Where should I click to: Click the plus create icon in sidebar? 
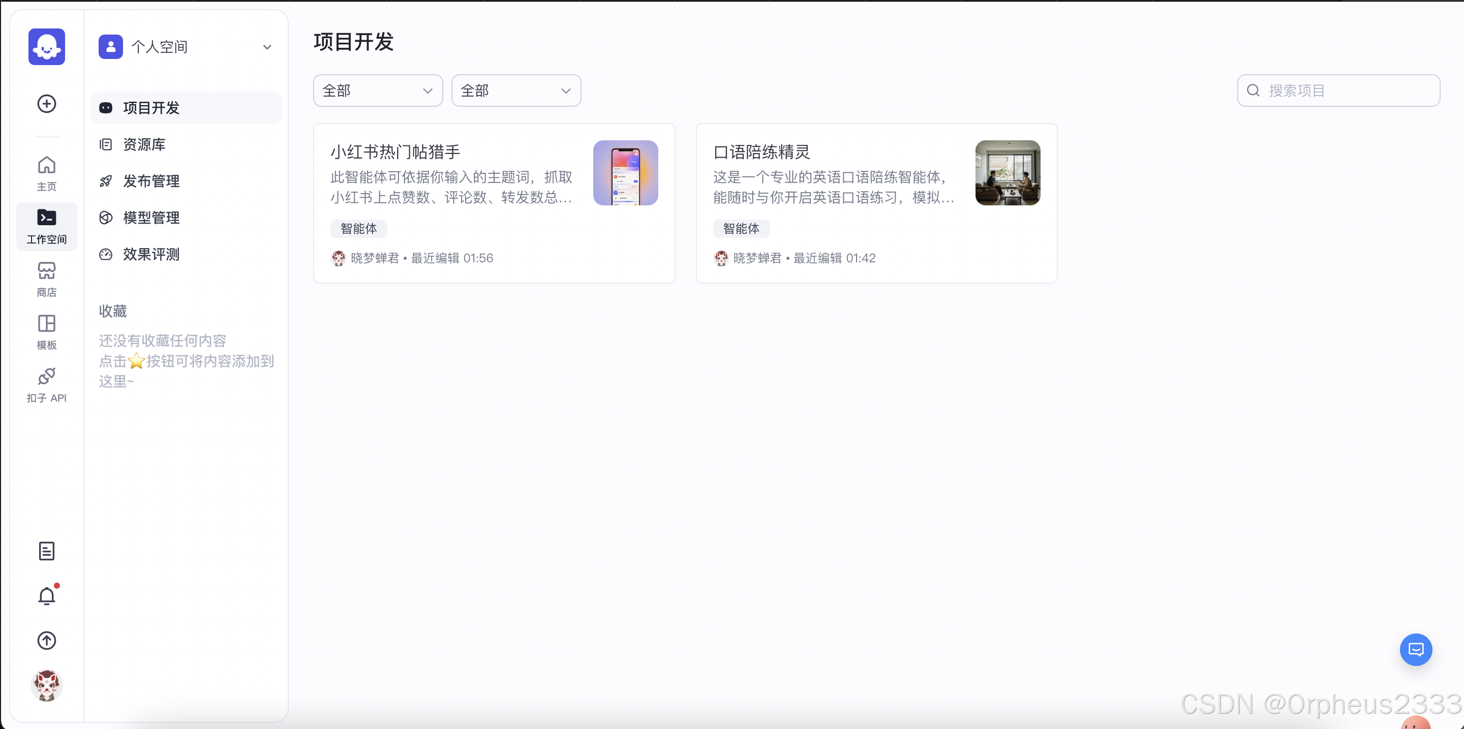[47, 104]
